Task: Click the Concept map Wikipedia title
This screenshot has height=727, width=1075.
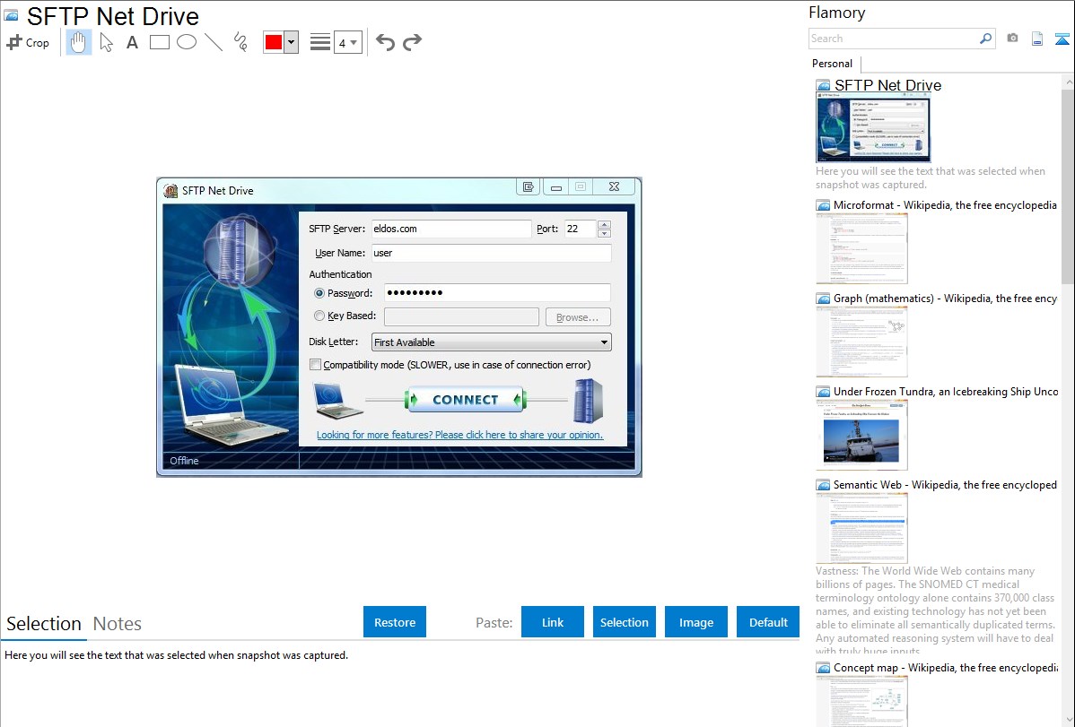Action: click(946, 668)
